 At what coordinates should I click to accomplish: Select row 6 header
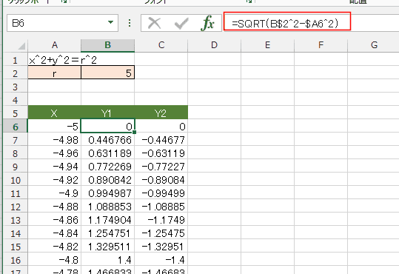coord(15,127)
